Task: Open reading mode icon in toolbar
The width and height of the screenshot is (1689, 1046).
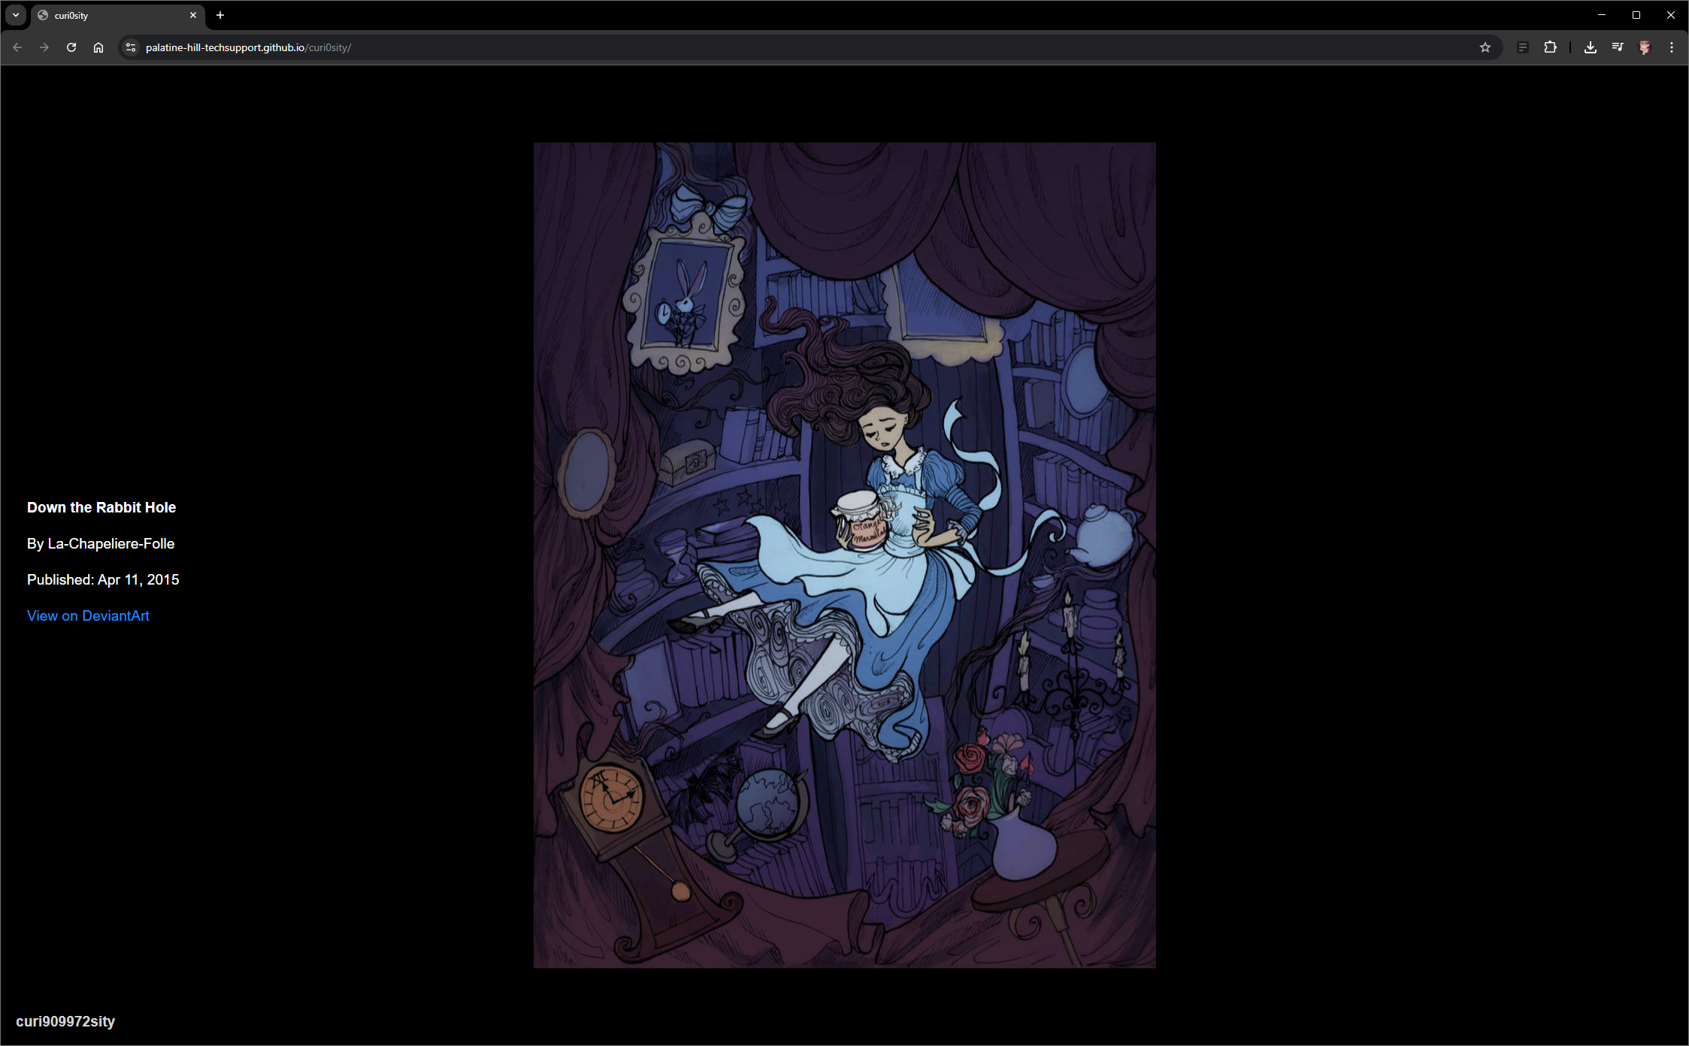Action: tap(1523, 47)
